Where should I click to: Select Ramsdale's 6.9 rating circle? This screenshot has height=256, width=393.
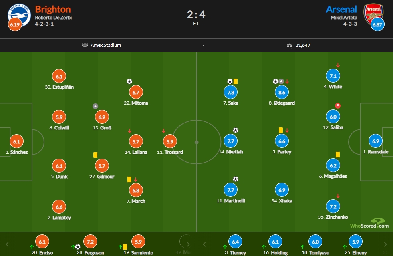pos(375,141)
